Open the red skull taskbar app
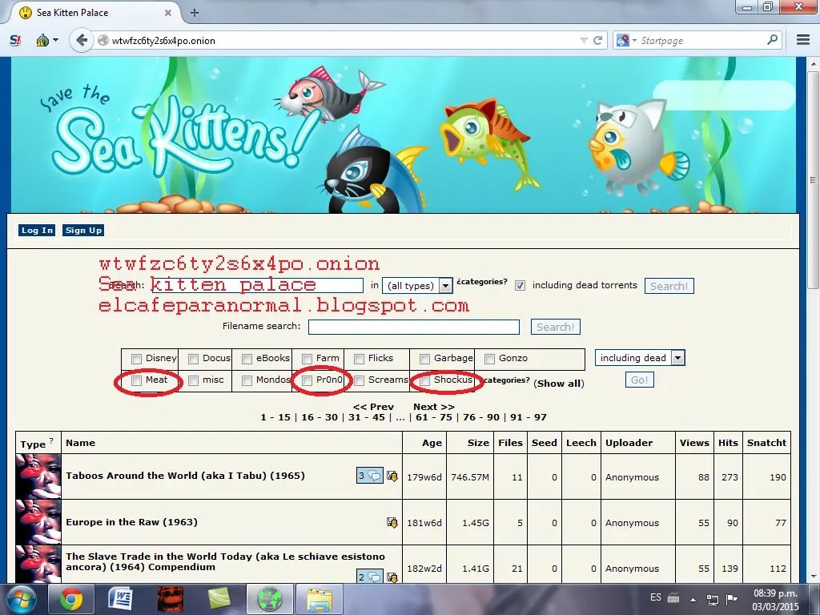This screenshot has height=615, width=820. point(170,599)
